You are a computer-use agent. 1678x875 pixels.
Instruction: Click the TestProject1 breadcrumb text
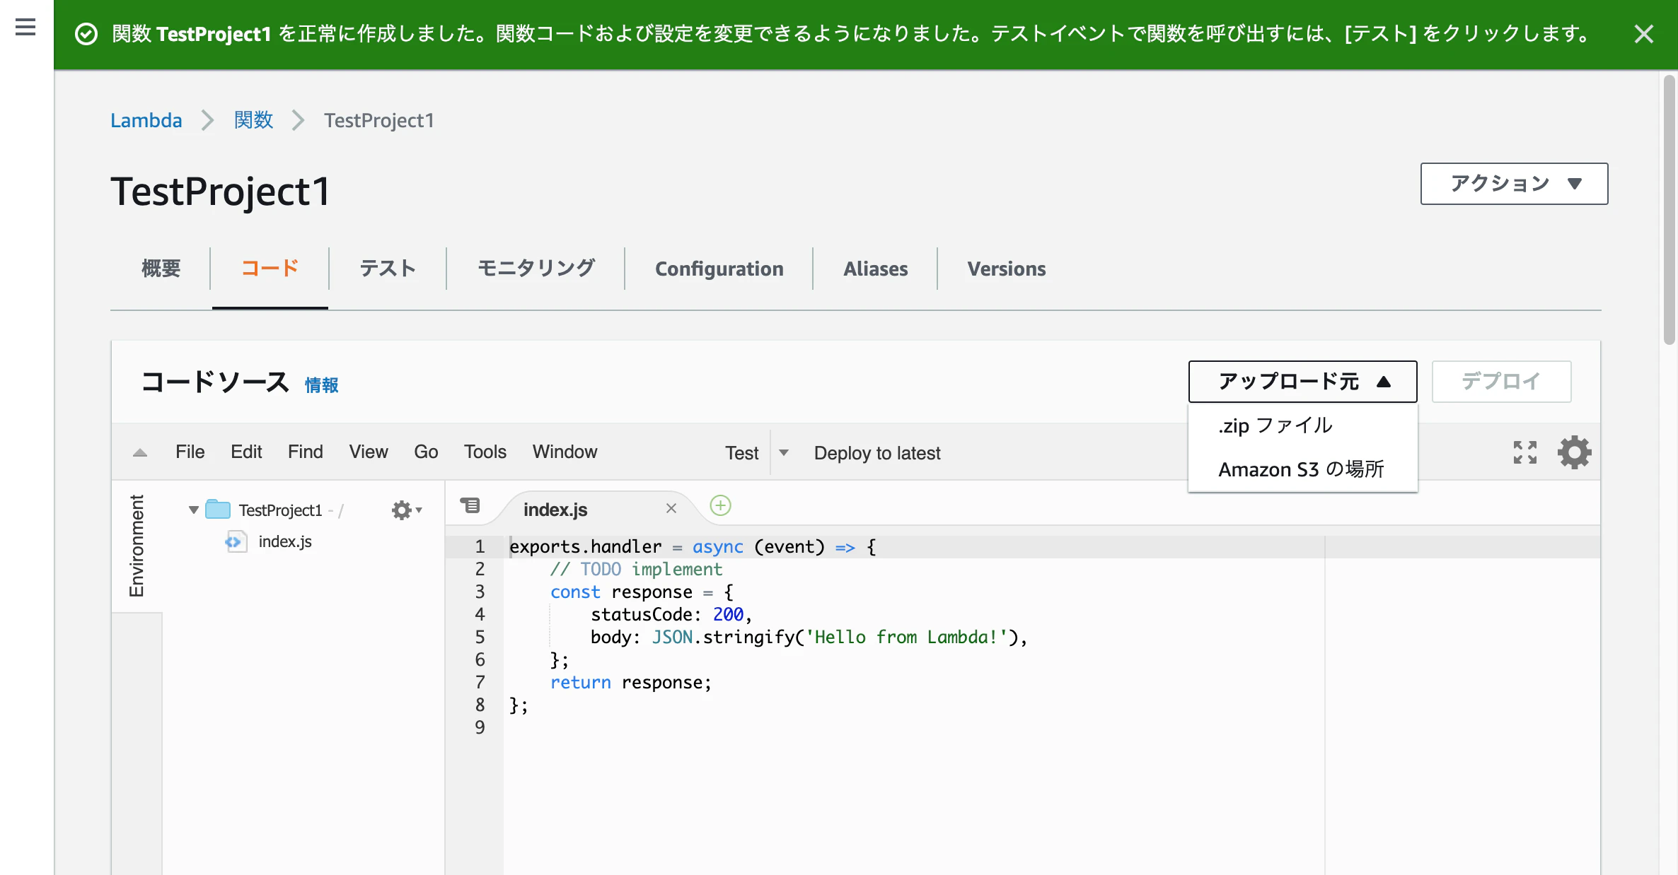pos(379,120)
